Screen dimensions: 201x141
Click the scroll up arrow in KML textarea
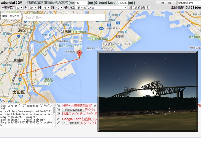(54, 106)
